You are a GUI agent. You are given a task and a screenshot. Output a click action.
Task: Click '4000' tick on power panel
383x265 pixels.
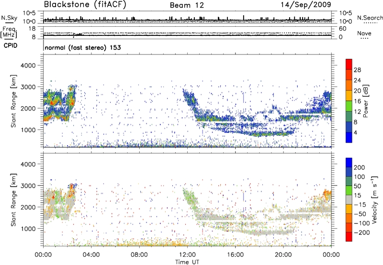pyautogui.click(x=28, y=66)
